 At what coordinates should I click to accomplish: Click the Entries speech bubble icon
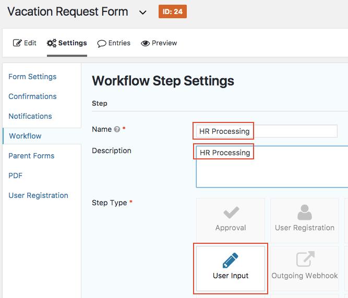click(x=102, y=43)
